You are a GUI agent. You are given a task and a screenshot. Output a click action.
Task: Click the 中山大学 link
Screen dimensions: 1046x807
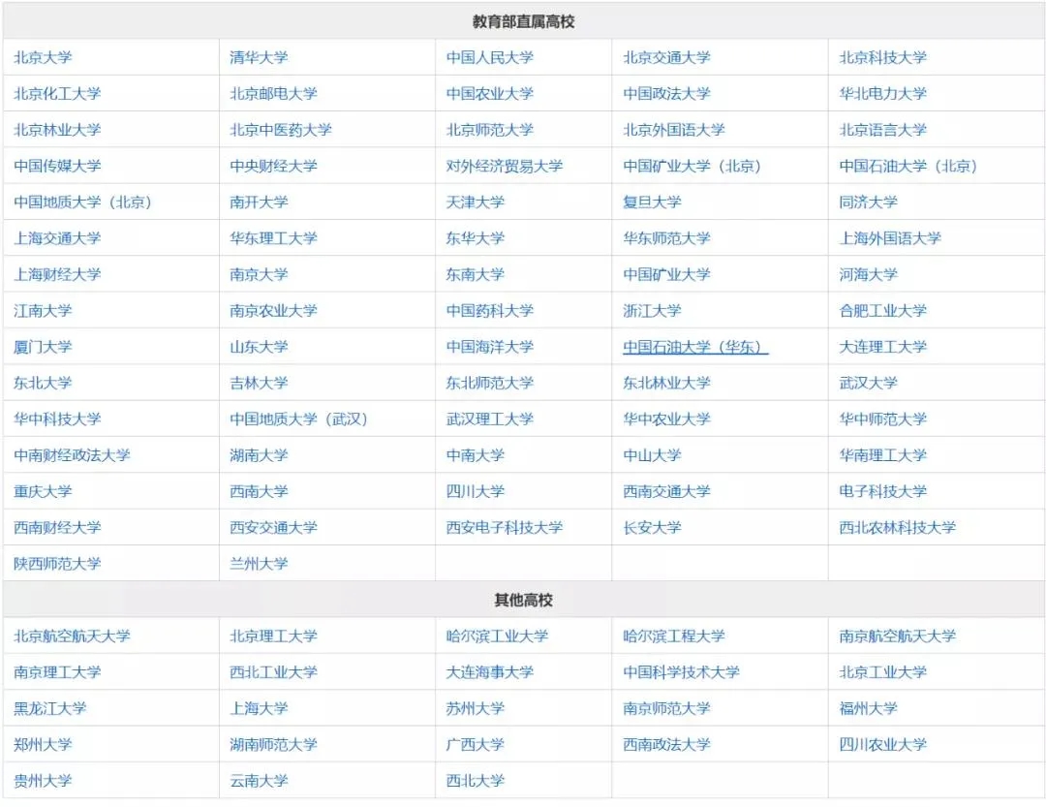pyautogui.click(x=652, y=454)
